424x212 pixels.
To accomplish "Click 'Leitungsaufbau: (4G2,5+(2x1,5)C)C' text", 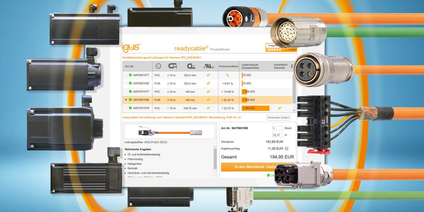I will click(x=146, y=142).
